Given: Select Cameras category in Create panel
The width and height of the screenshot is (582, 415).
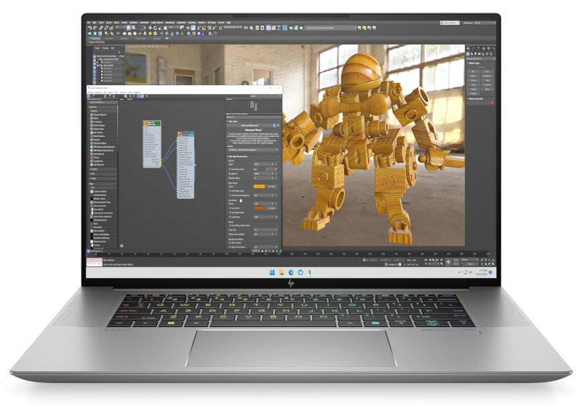Looking at the screenshot, I should tap(479, 54).
